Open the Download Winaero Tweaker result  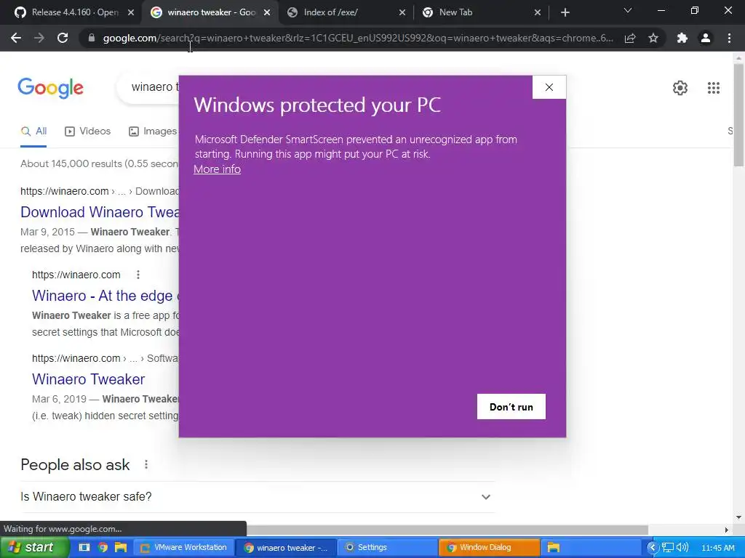pos(100,212)
